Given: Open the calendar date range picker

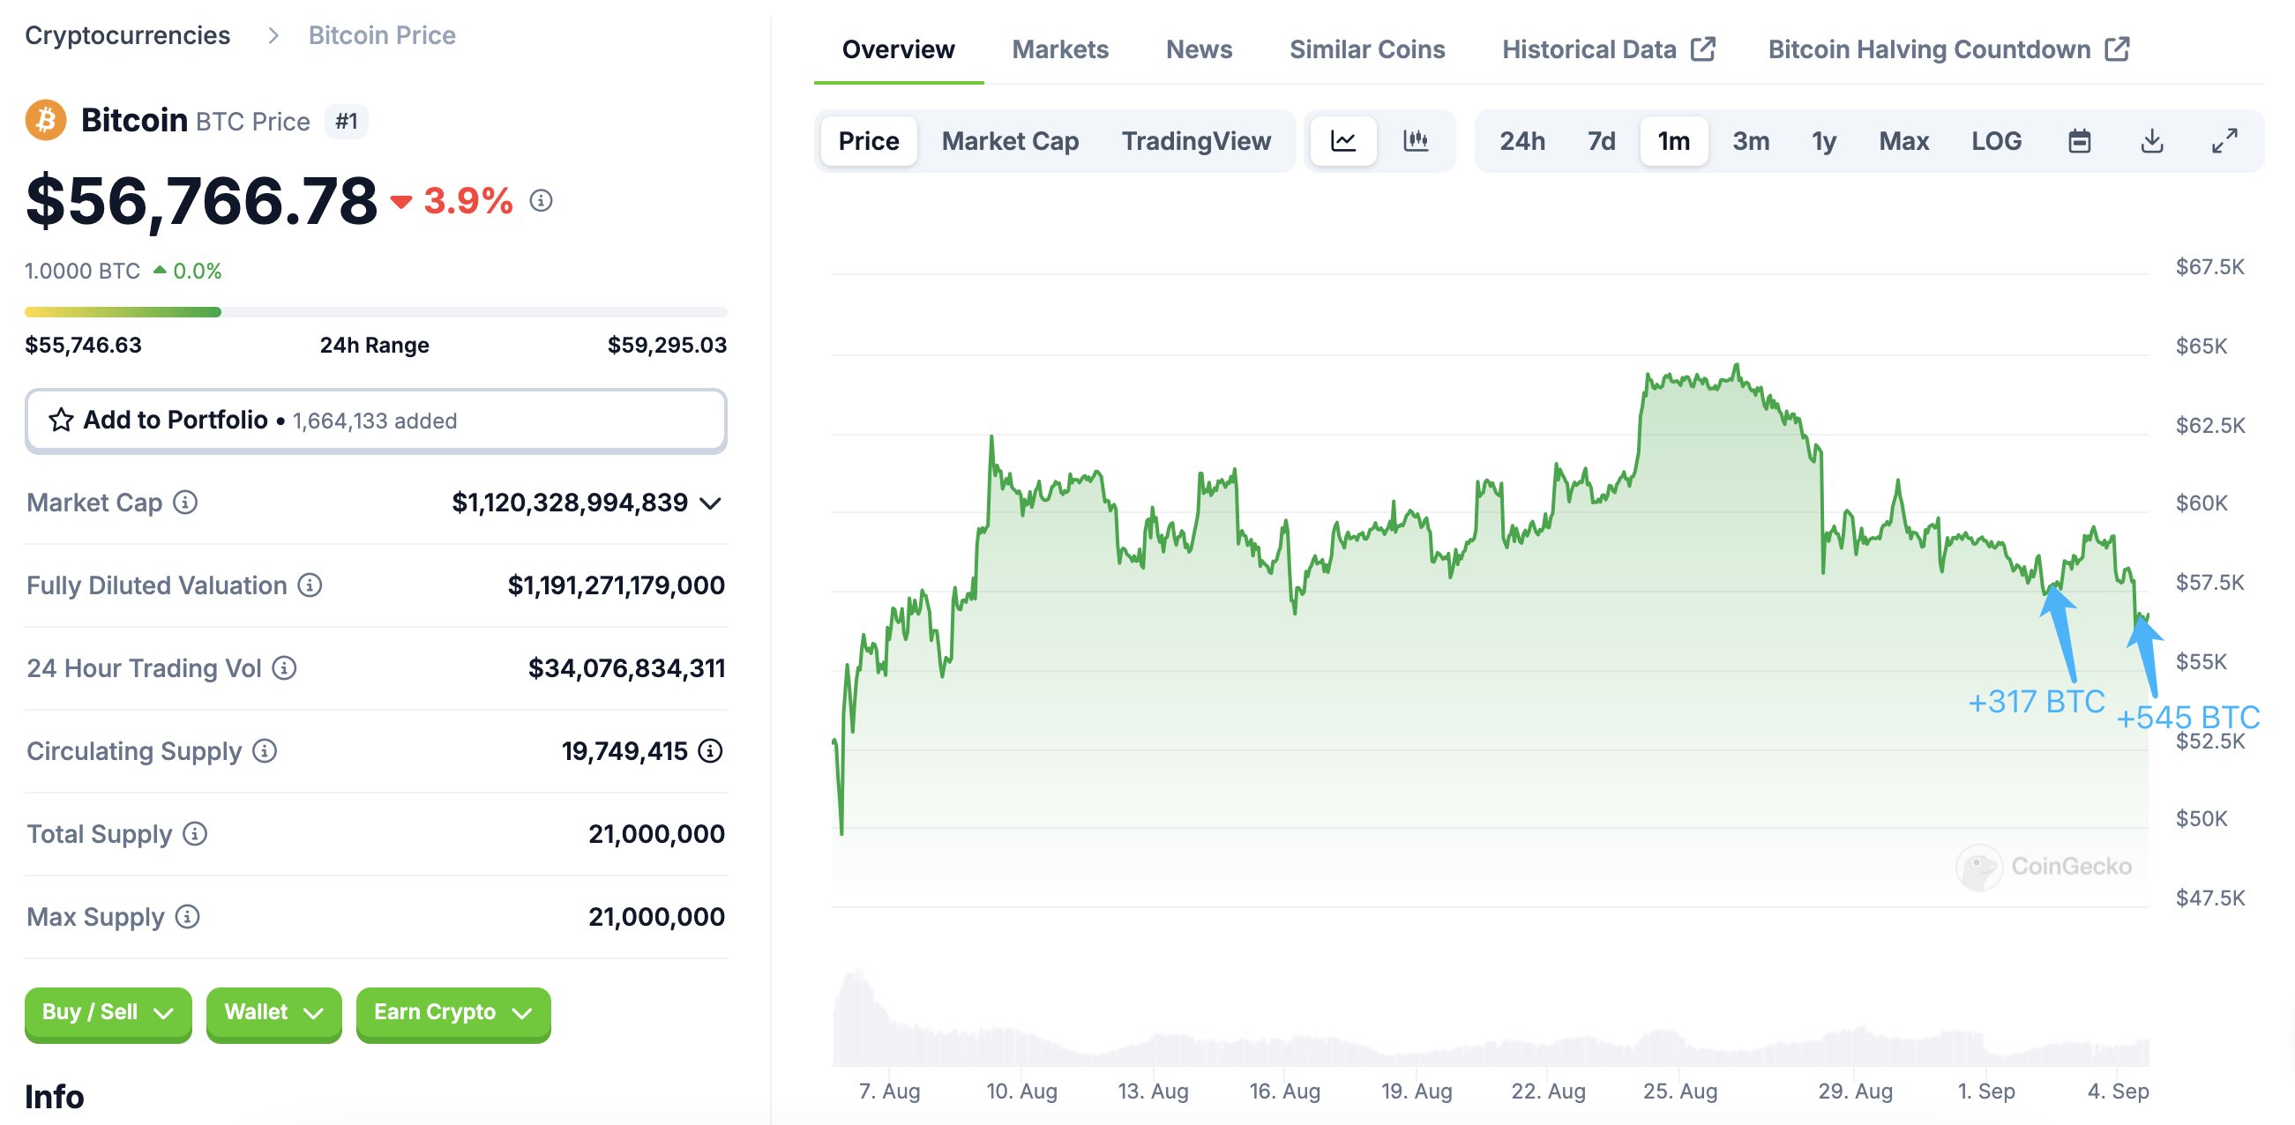Looking at the screenshot, I should click(x=2080, y=141).
